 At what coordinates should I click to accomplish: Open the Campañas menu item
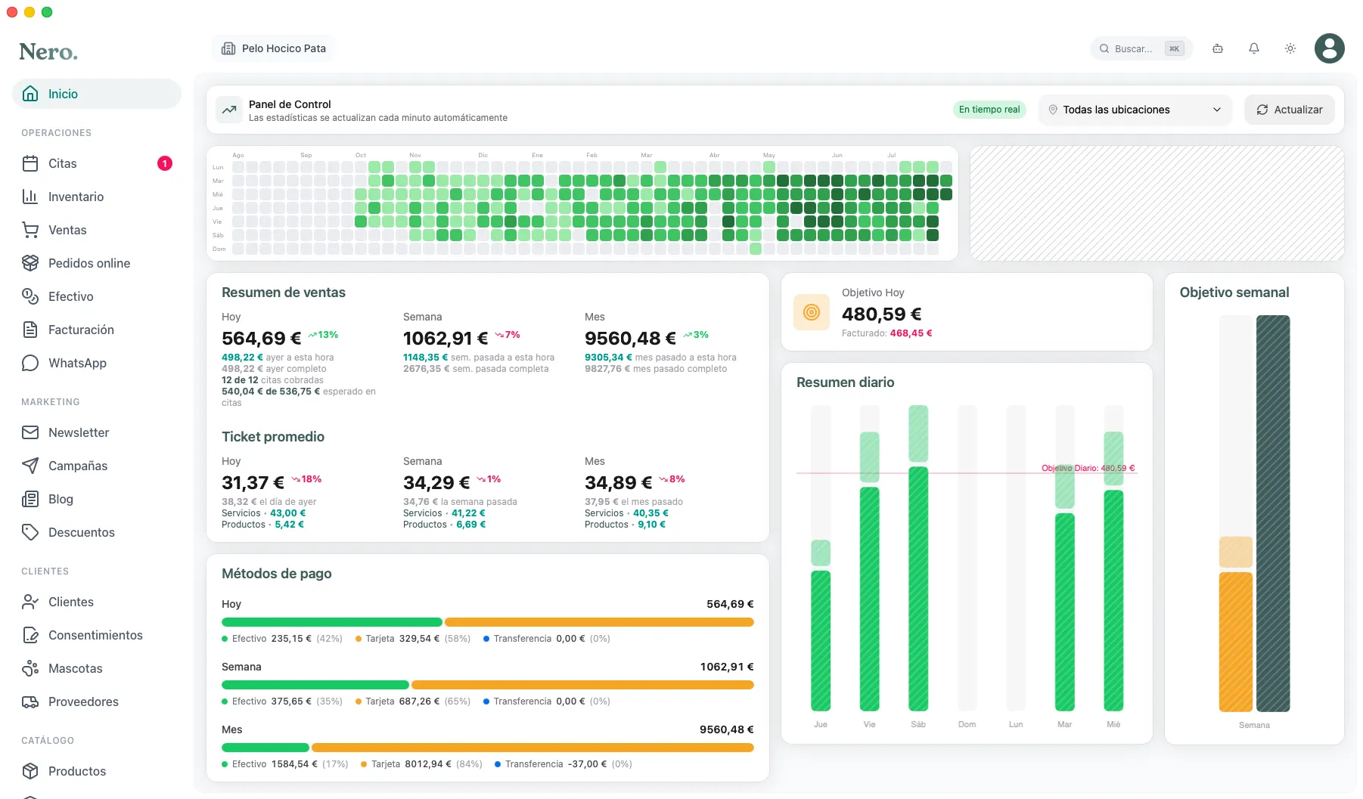tap(97, 466)
